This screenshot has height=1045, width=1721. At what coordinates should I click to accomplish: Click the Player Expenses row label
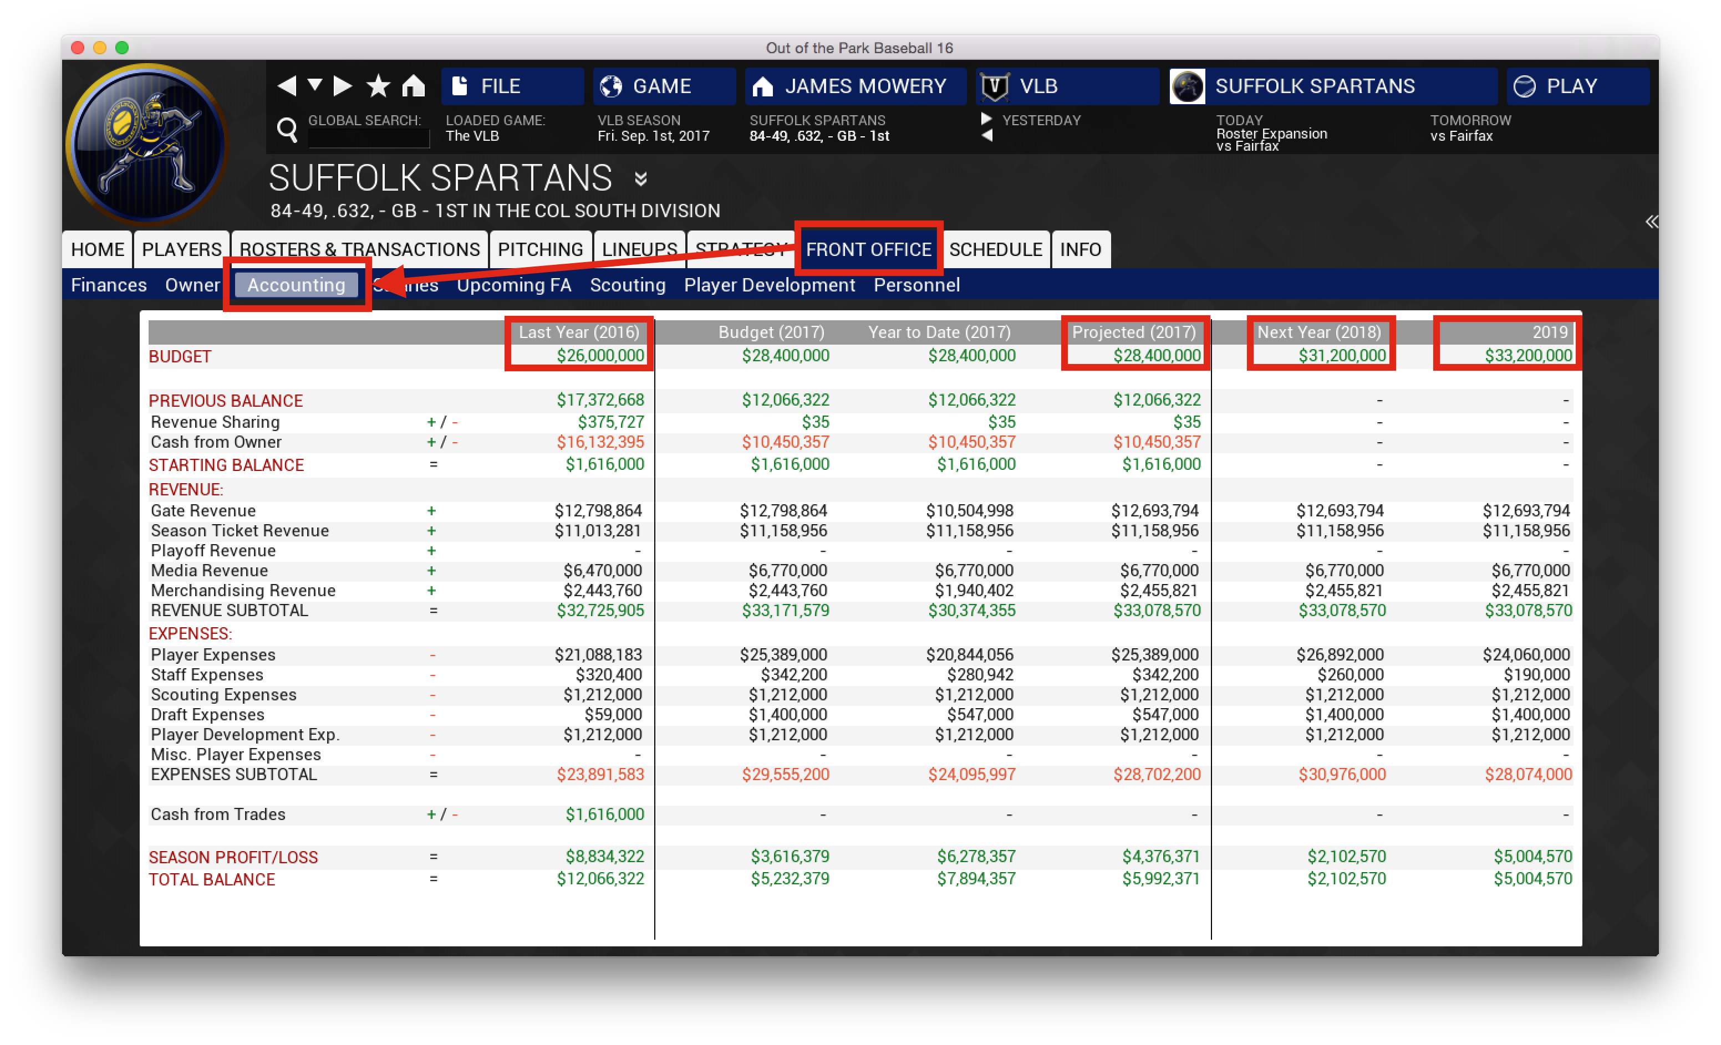(x=213, y=655)
